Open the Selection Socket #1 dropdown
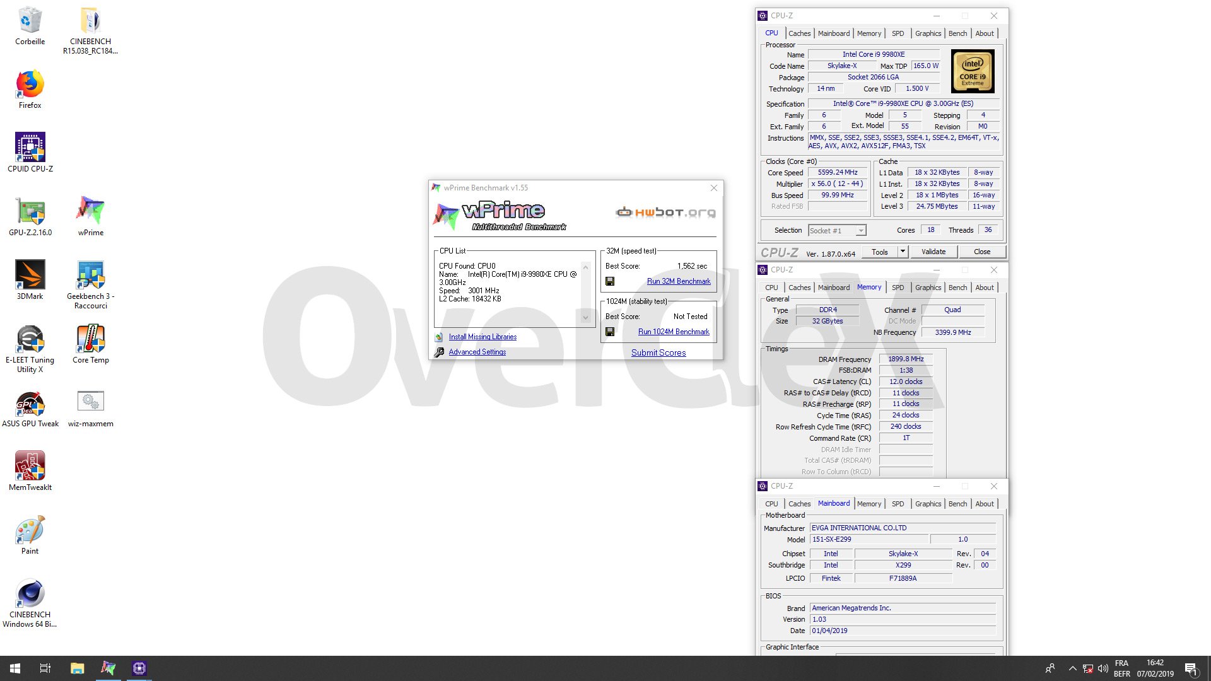Screen dimensions: 1211x681 [x=837, y=231]
